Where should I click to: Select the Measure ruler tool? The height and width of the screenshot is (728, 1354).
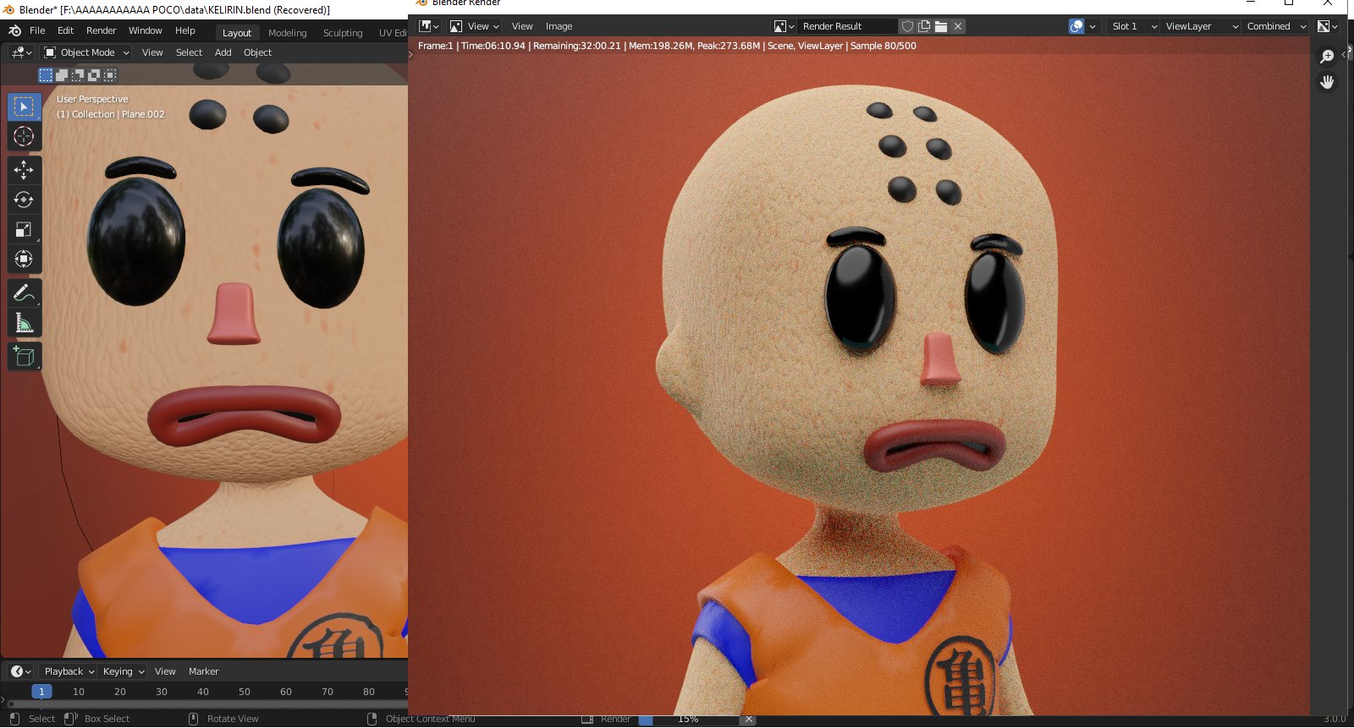[24, 323]
